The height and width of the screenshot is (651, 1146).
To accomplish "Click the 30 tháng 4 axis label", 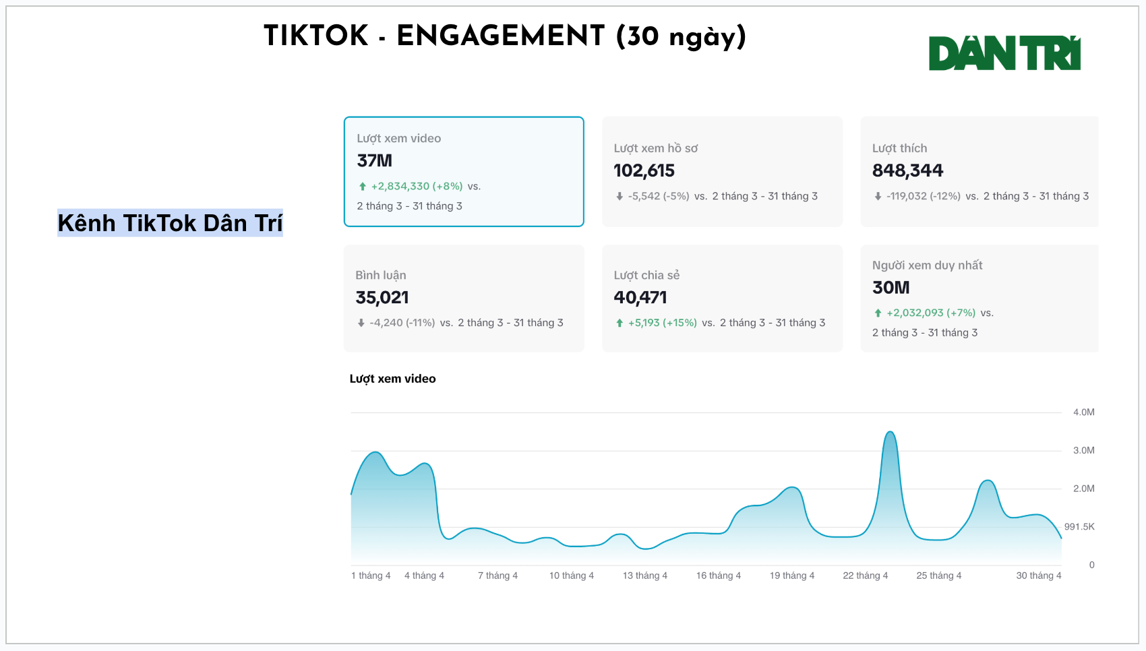I will click(x=1039, y=576).
